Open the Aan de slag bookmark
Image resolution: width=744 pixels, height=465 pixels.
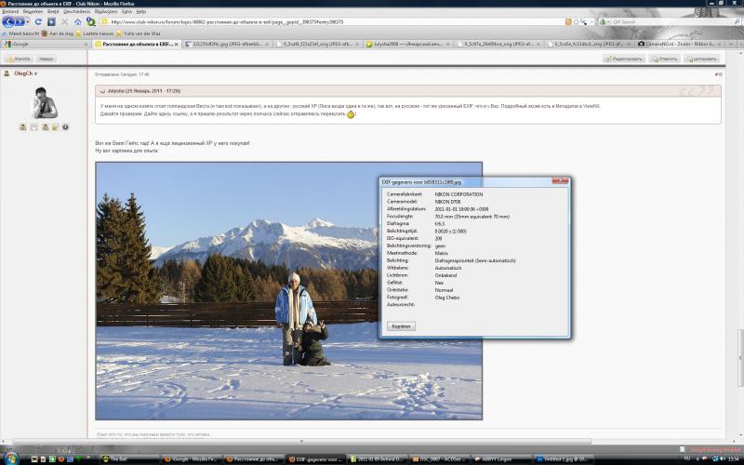pyautogui.click(x=58, y=33)
